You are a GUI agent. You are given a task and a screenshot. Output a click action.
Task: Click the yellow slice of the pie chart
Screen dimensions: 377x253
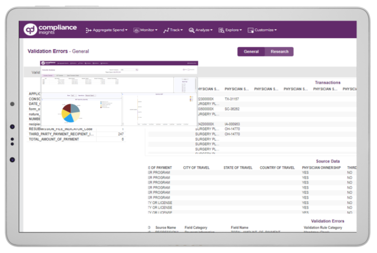point(65,115)
